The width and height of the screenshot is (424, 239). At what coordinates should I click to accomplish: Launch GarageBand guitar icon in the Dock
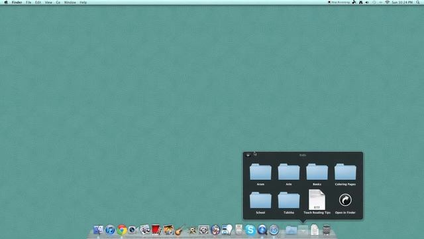click(180, 230)
